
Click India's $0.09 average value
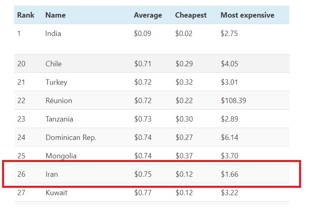[x=143, y=34]
